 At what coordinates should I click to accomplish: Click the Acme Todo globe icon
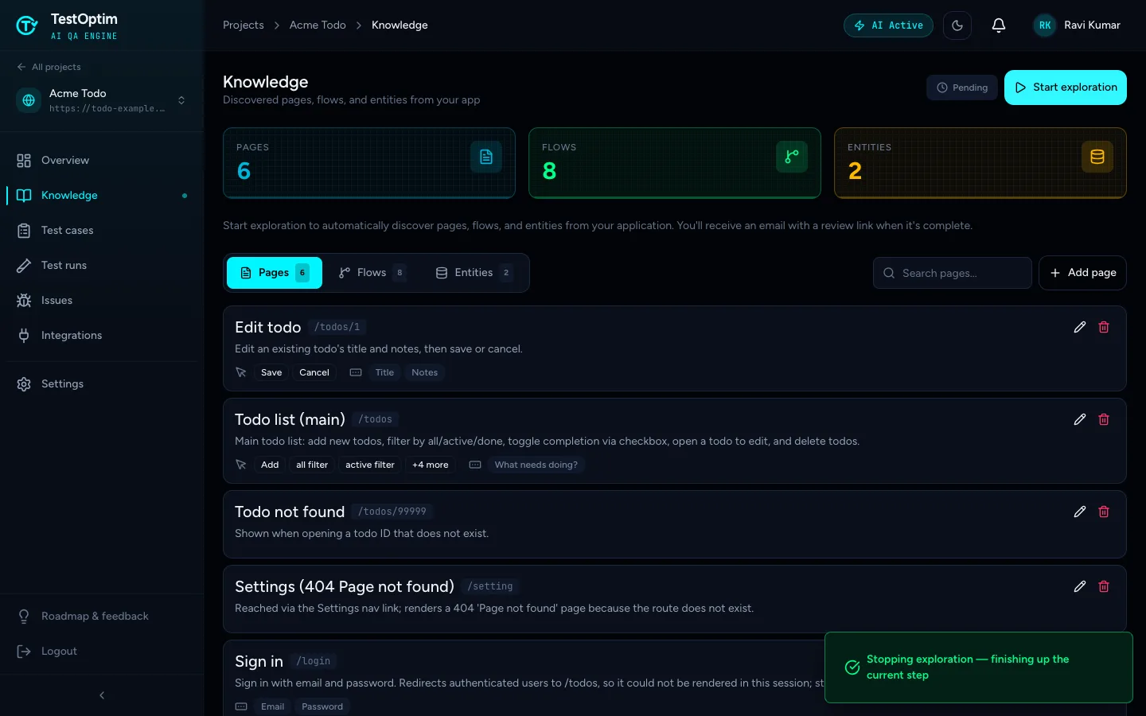point(29,100)
